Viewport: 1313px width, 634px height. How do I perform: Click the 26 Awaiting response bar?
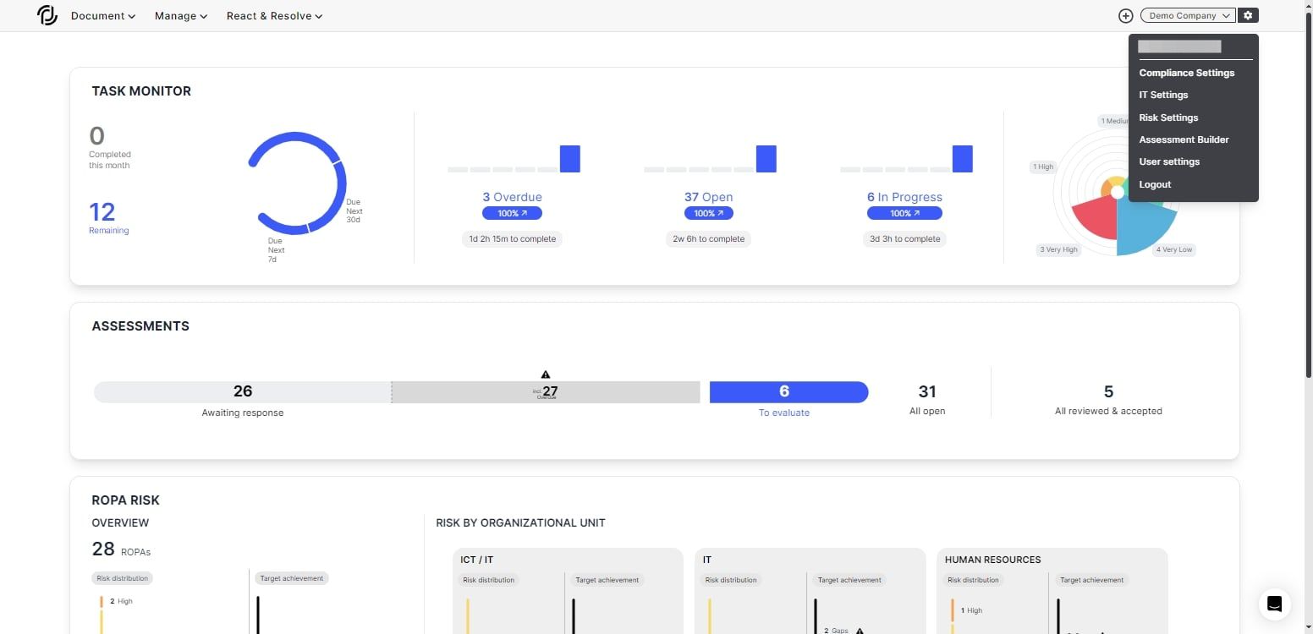(x=242, y=391)
